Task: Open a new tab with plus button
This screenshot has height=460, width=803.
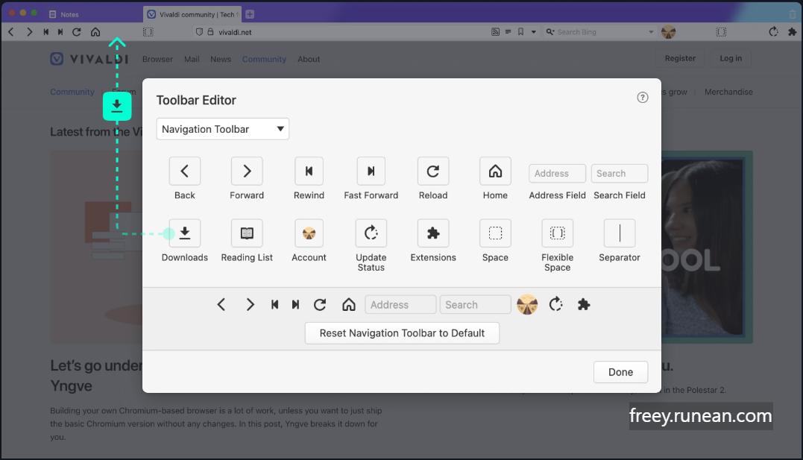Action: pyautogui.click(x=250, y=14)
